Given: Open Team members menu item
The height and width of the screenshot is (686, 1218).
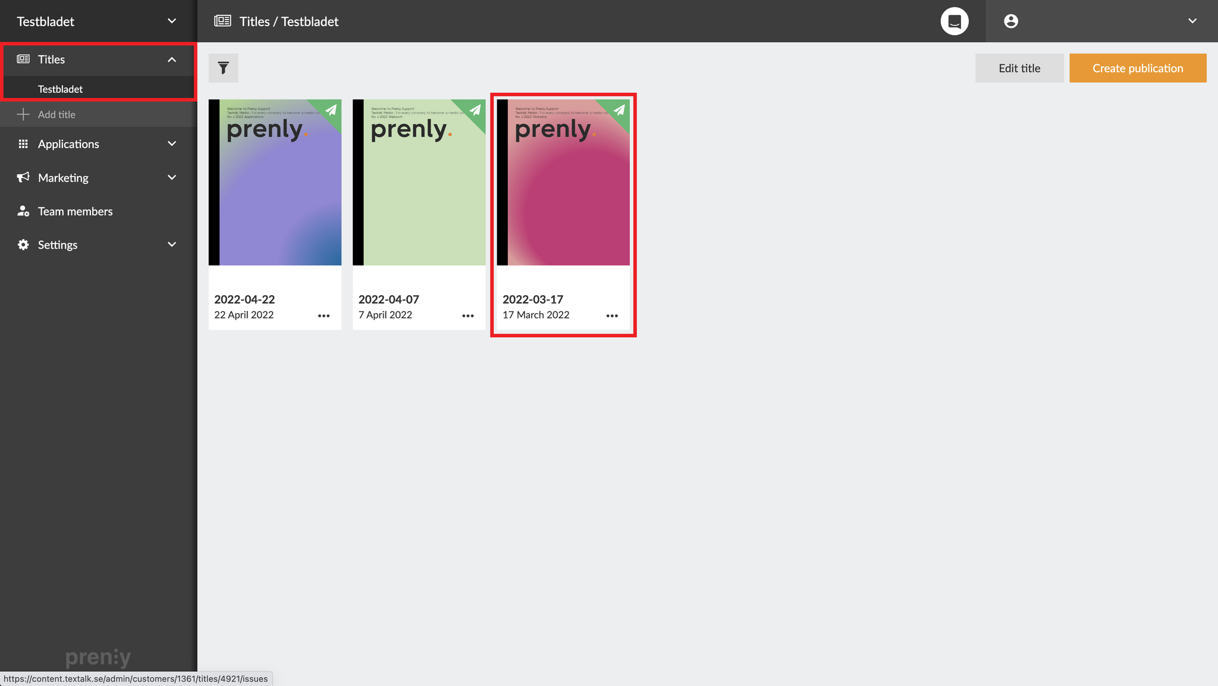Looking at the screenshot, I should (75, 211).
